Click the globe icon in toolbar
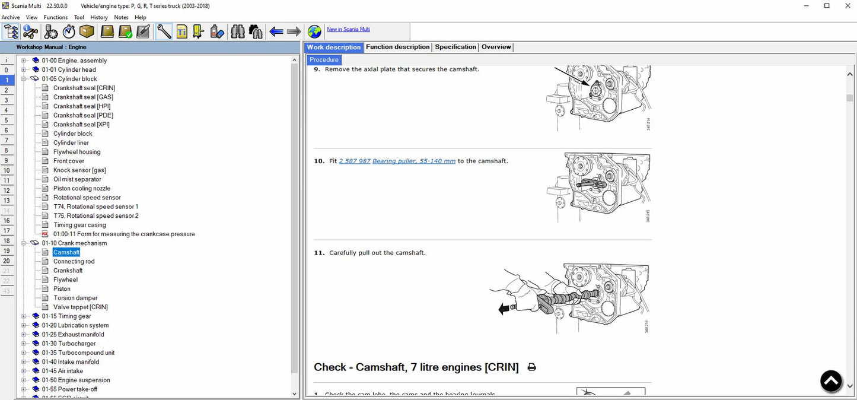 click(x=314, y=31)
